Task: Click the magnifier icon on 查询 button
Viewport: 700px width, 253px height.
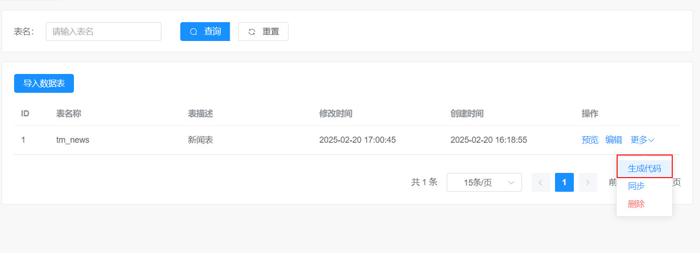Action: [193, 32]
